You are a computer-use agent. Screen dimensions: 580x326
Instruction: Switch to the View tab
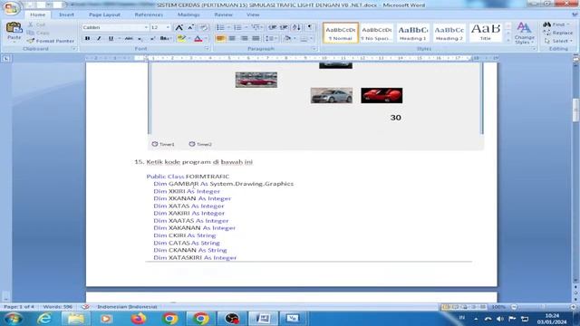coord(253,14)
